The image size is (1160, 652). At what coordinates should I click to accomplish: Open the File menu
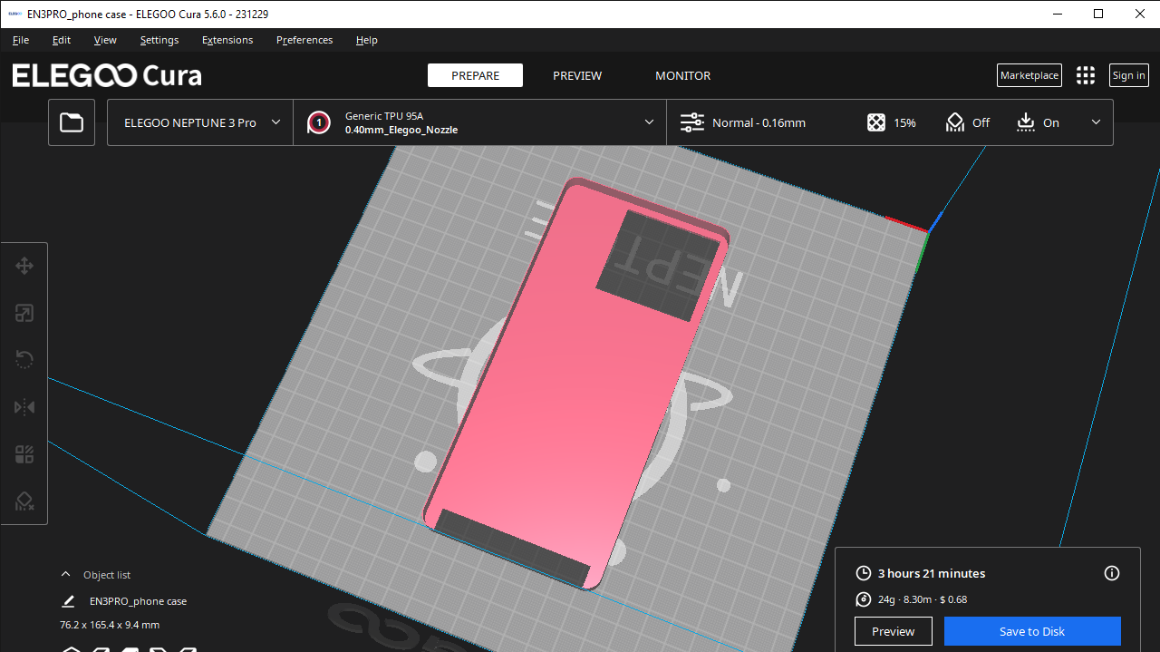[21, 40]
